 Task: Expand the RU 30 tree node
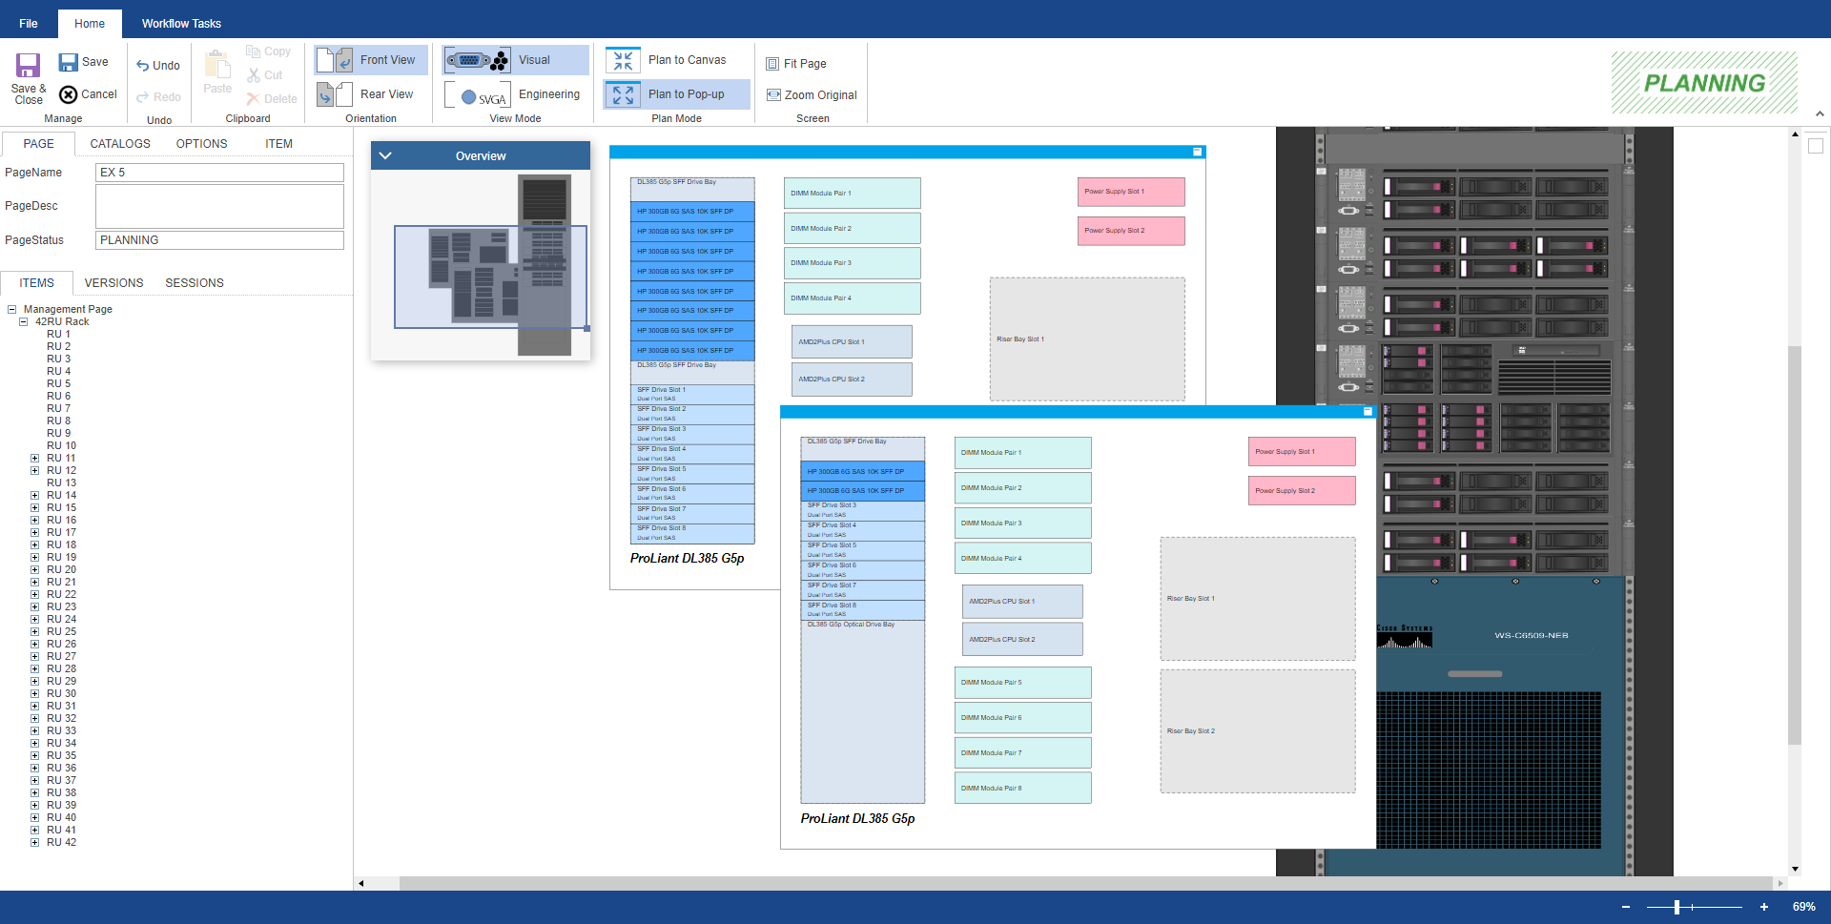pos(35,693)
